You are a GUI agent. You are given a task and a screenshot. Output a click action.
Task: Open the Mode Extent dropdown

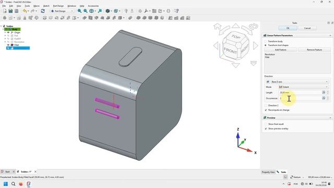304,87
